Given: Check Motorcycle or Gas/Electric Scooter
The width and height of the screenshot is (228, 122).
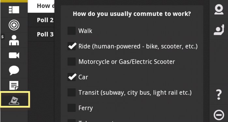Looking at the screenshot, I should coord(71,61).
